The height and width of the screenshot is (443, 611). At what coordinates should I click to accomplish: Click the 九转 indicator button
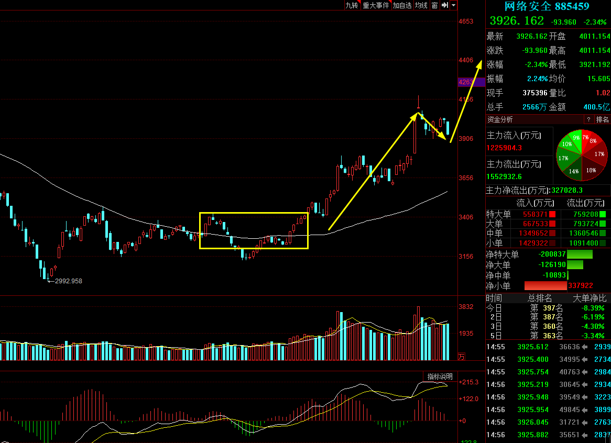click(x=352, y=5)
